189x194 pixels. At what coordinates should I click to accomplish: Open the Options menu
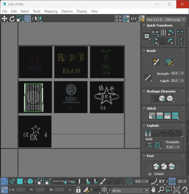click(67, 11)
